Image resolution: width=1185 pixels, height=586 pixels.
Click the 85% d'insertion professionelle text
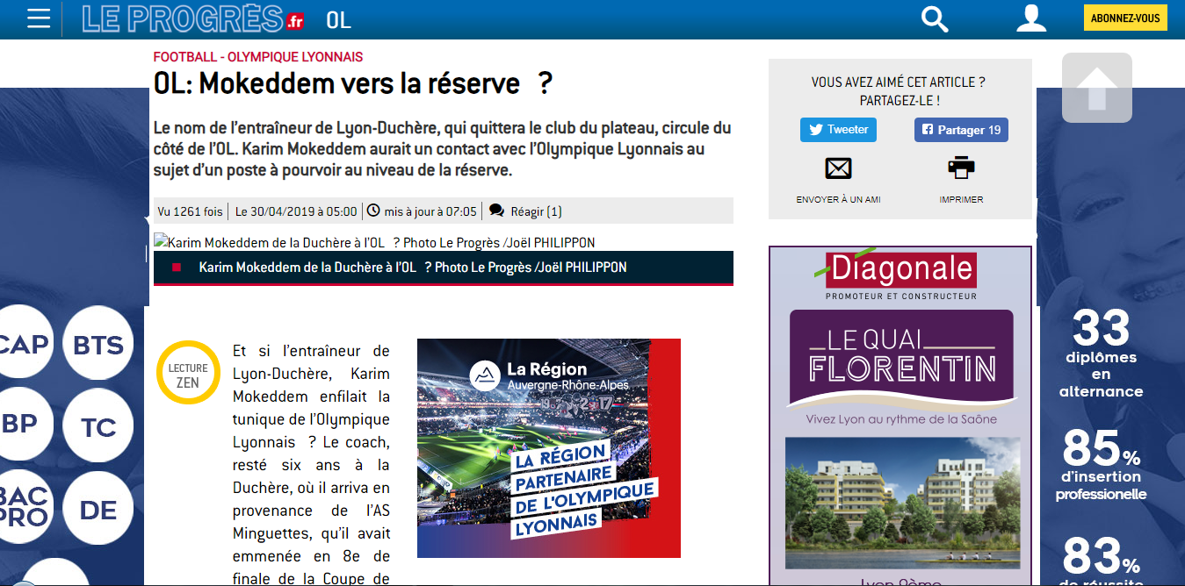pyautogui.click(x=1101, y=464)
